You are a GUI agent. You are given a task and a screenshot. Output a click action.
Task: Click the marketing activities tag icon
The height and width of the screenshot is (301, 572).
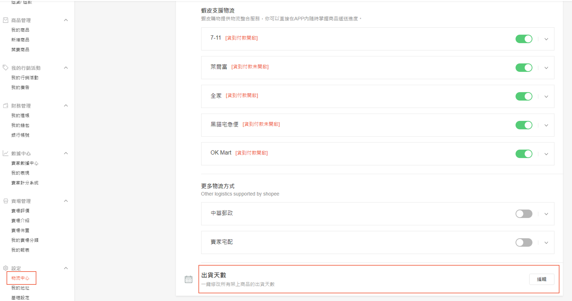(x=5, y=68)
